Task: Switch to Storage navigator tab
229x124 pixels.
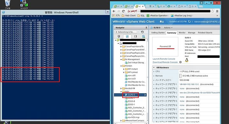Action: click(x=135, y=36)
